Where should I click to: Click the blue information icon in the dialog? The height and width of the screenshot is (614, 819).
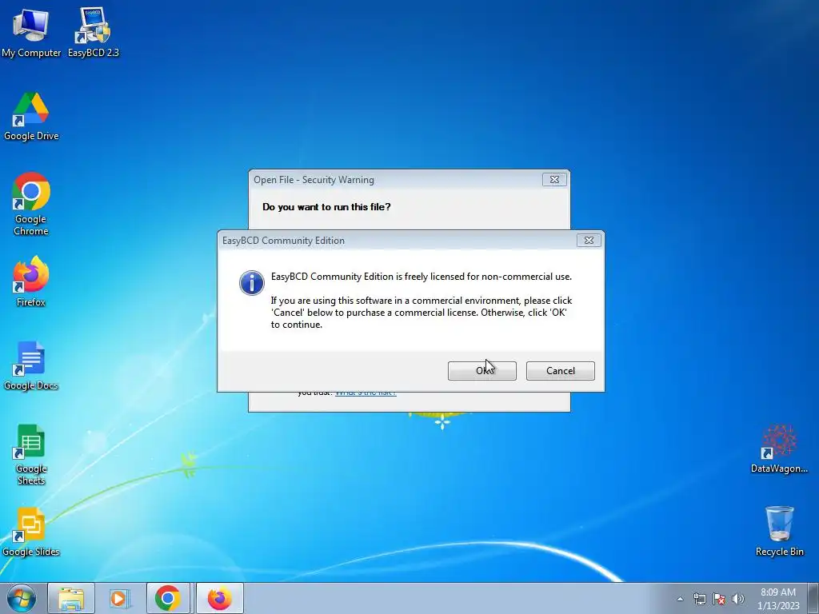click(252, 283)
